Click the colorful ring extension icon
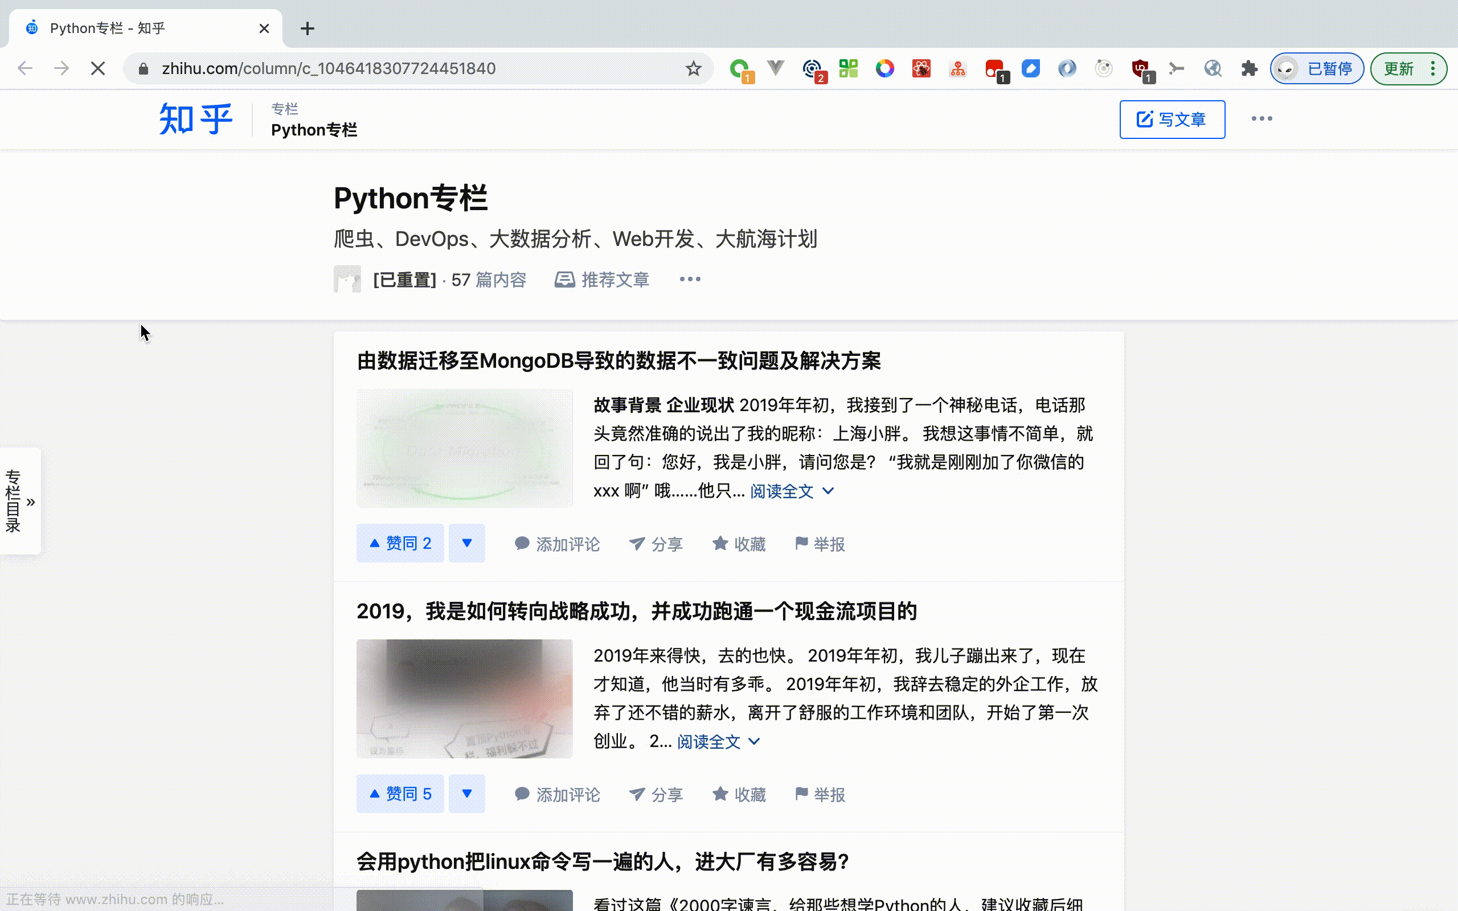The height and width of the screenshot is (911, 1458). [x=884, y=68]
